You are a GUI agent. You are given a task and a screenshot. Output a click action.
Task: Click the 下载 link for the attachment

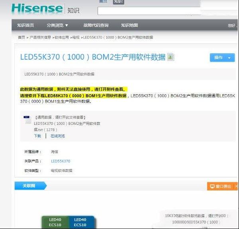(x=37, y=136)
